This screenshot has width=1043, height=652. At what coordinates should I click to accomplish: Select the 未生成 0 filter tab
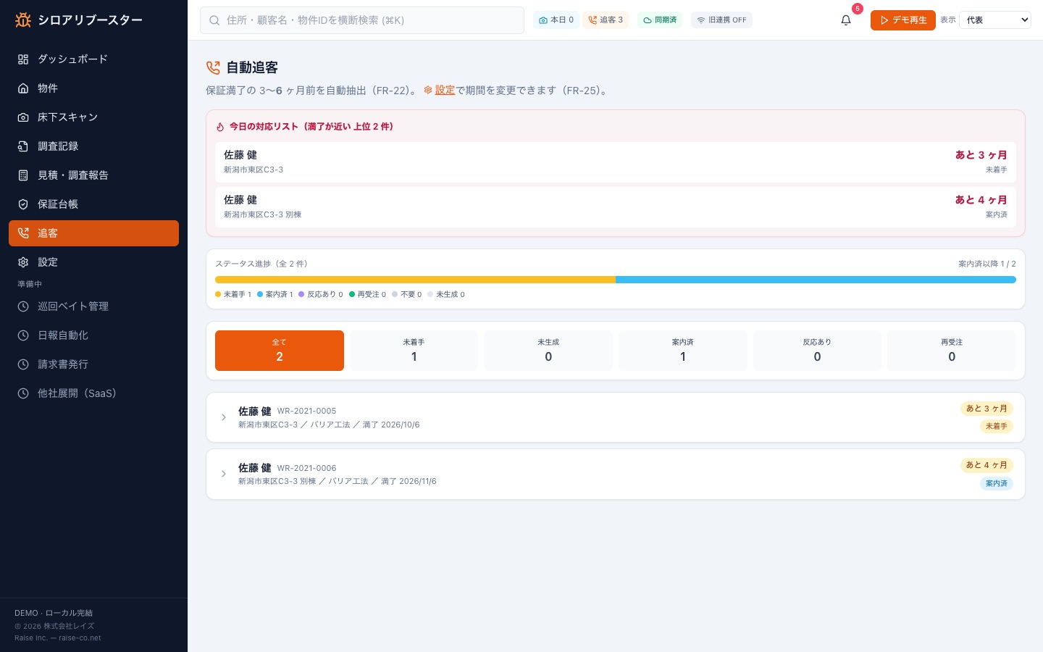coord(548,351)
